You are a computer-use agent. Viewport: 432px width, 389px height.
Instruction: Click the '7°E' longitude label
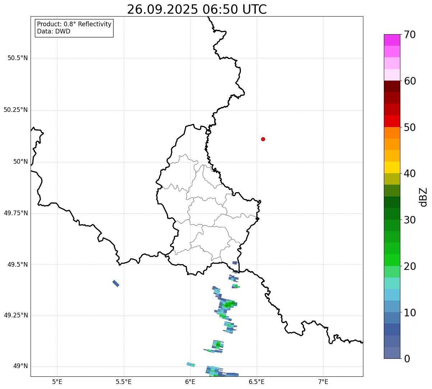323,381
